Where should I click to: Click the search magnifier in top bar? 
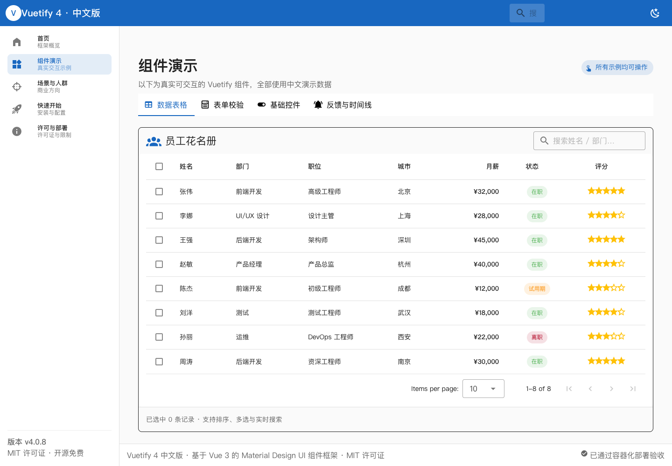point(521,13)
